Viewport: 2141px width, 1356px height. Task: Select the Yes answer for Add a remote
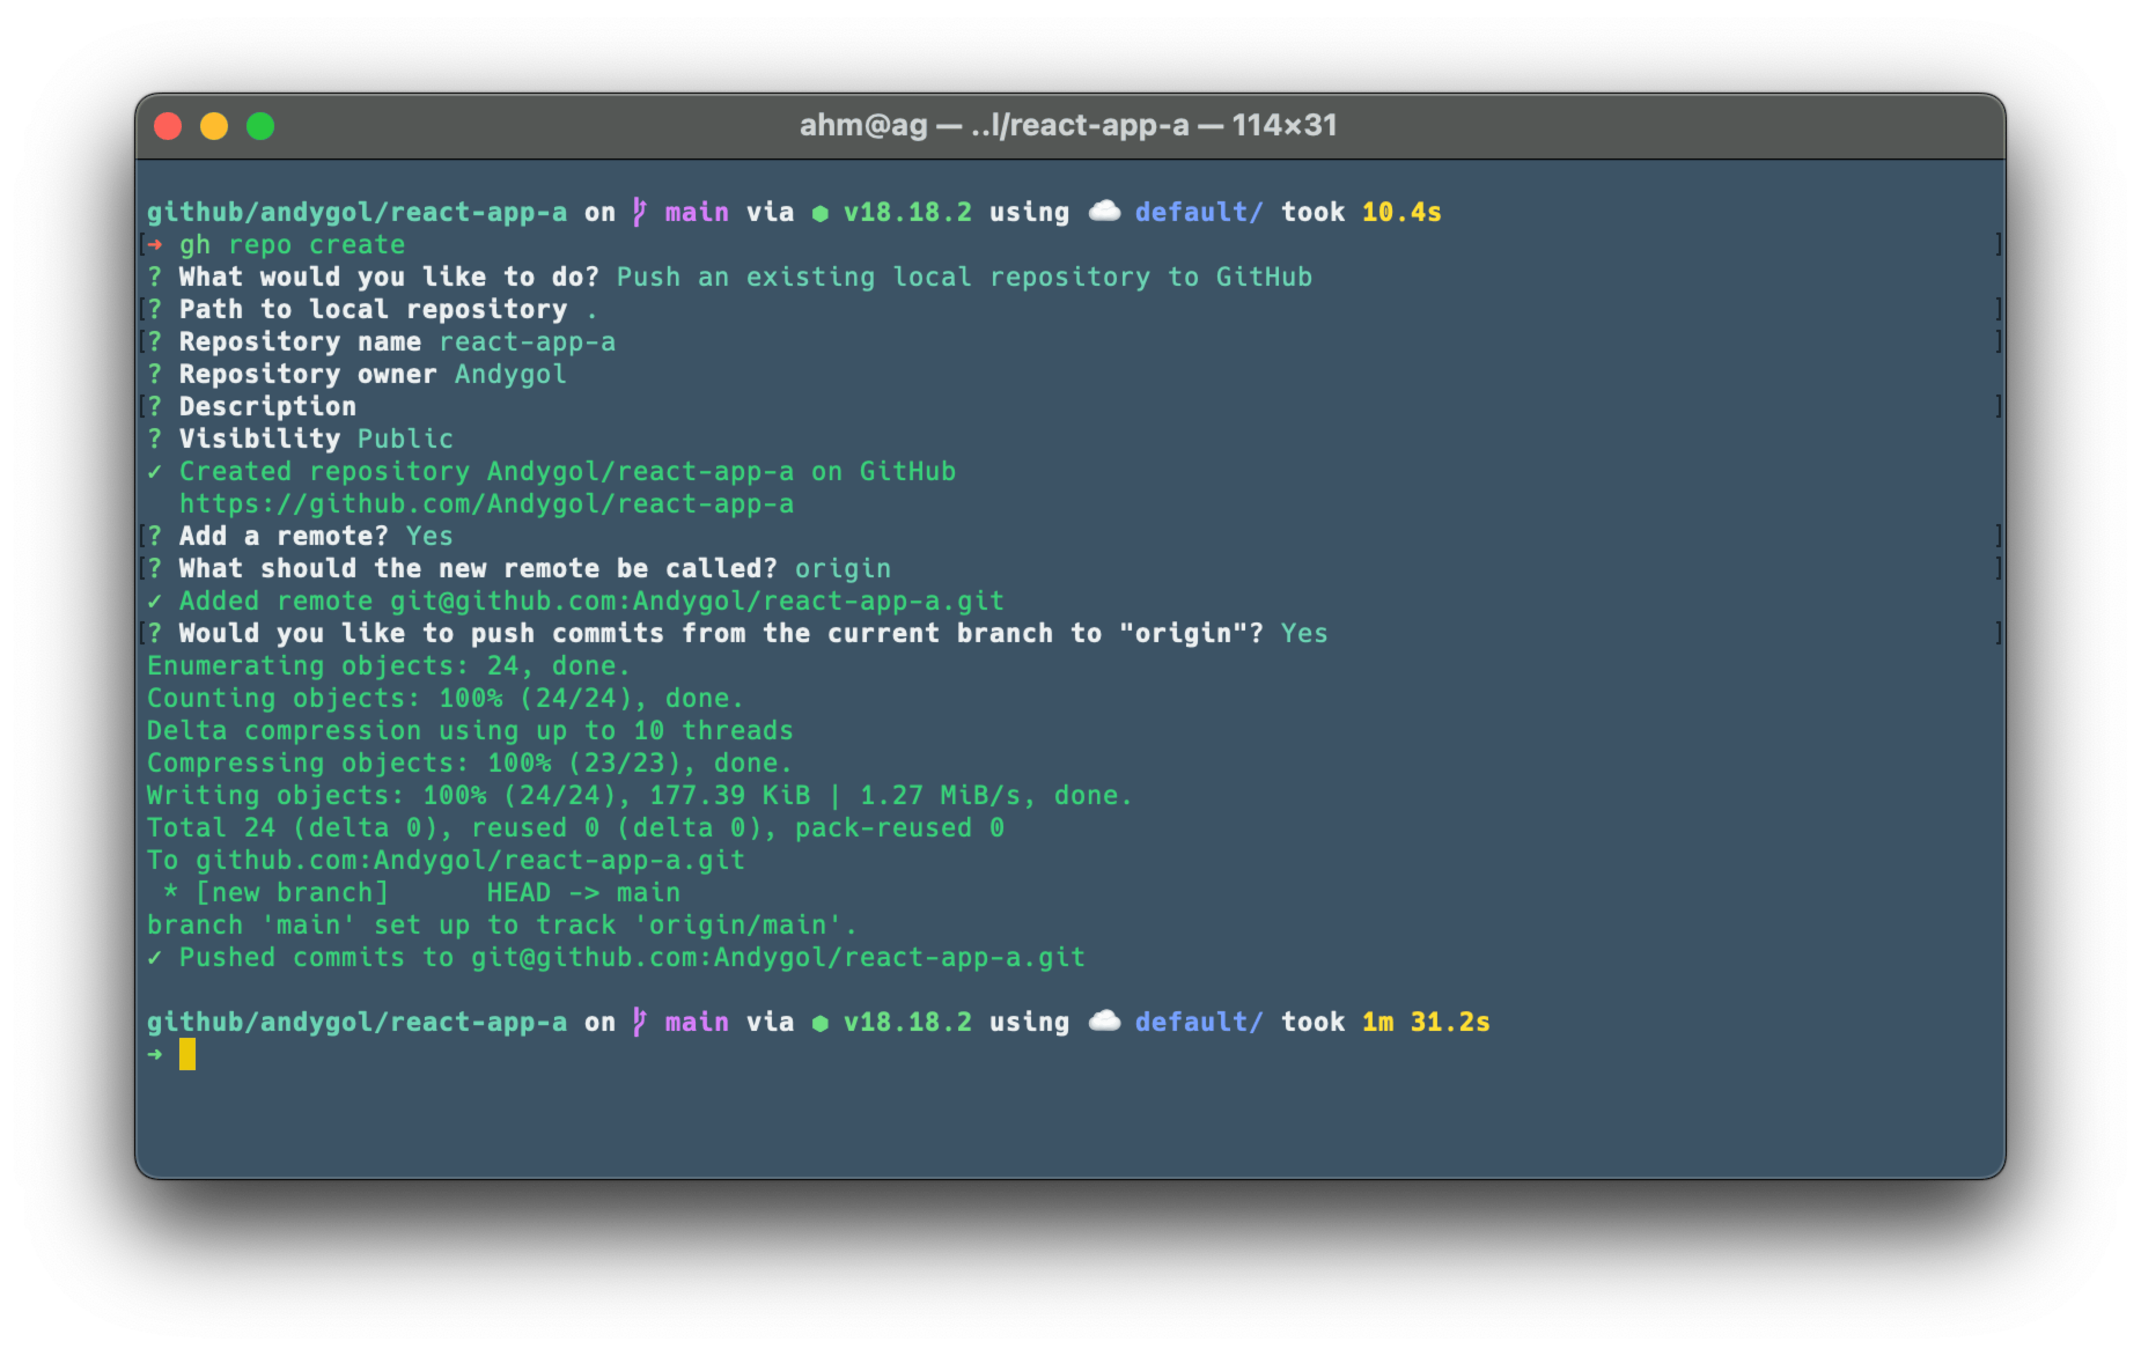pos(429,535)
